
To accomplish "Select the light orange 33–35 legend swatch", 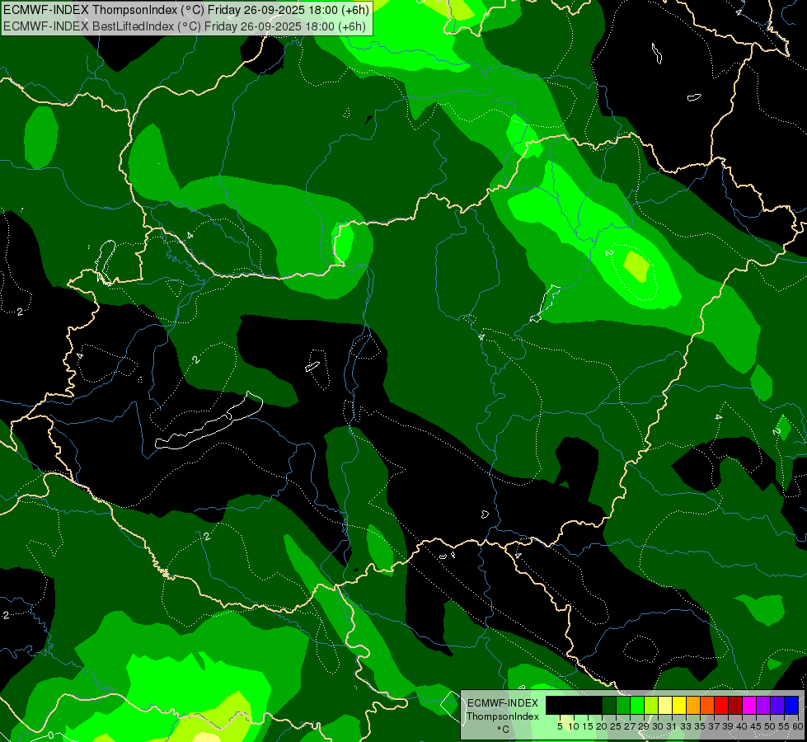I will pos(693,705).
